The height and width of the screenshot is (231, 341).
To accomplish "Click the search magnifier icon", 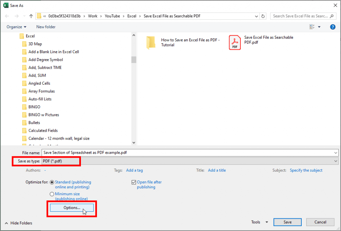I will click(331, 16).
